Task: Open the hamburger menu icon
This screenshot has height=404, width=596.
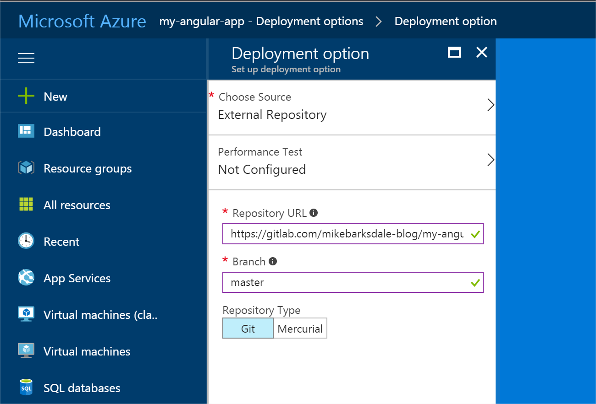Action: (26, 58)
